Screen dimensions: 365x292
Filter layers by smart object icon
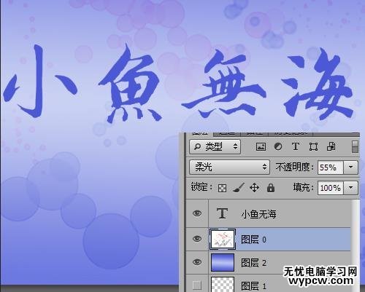pos(331,146)
